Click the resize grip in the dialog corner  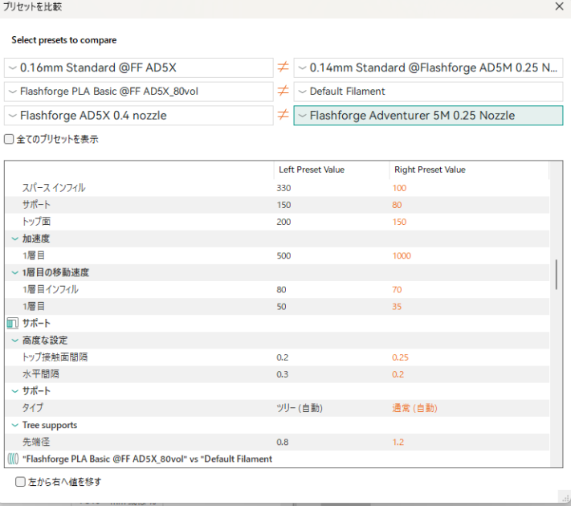565,499
